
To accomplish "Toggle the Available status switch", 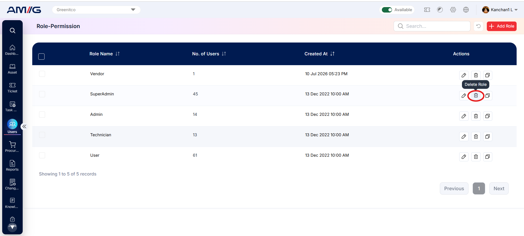I will (387, 10).
